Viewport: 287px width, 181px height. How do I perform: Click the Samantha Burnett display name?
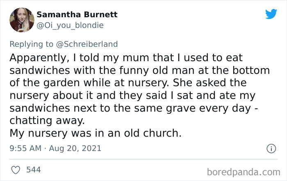pos(77,14)
